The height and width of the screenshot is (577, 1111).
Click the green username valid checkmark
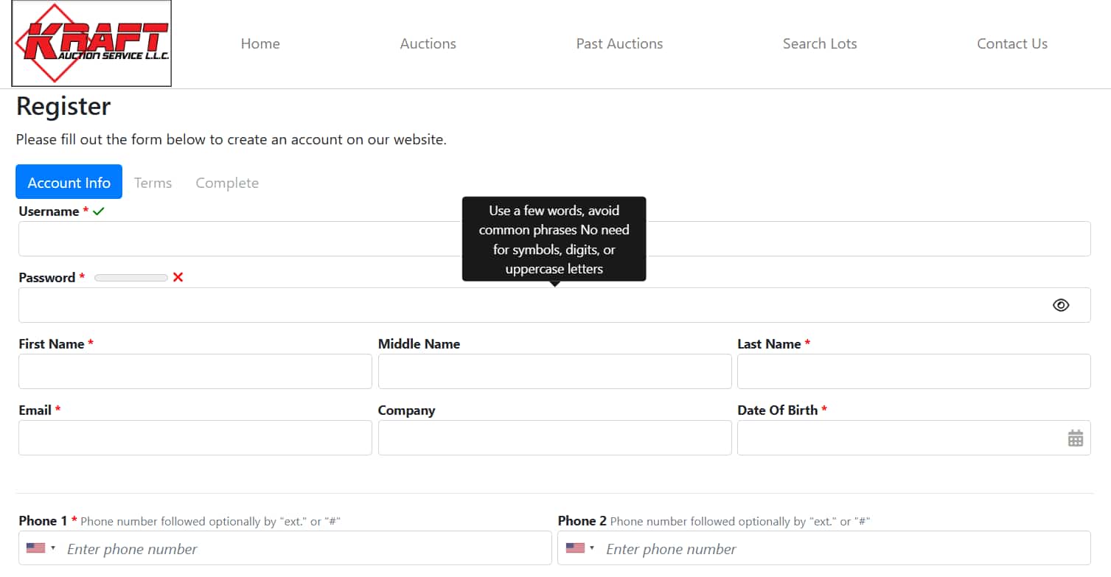(99, 211)
